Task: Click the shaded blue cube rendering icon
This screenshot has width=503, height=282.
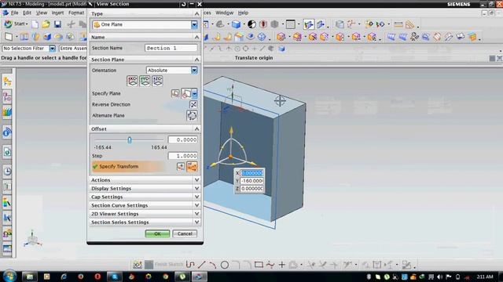Action: (236, 24)
